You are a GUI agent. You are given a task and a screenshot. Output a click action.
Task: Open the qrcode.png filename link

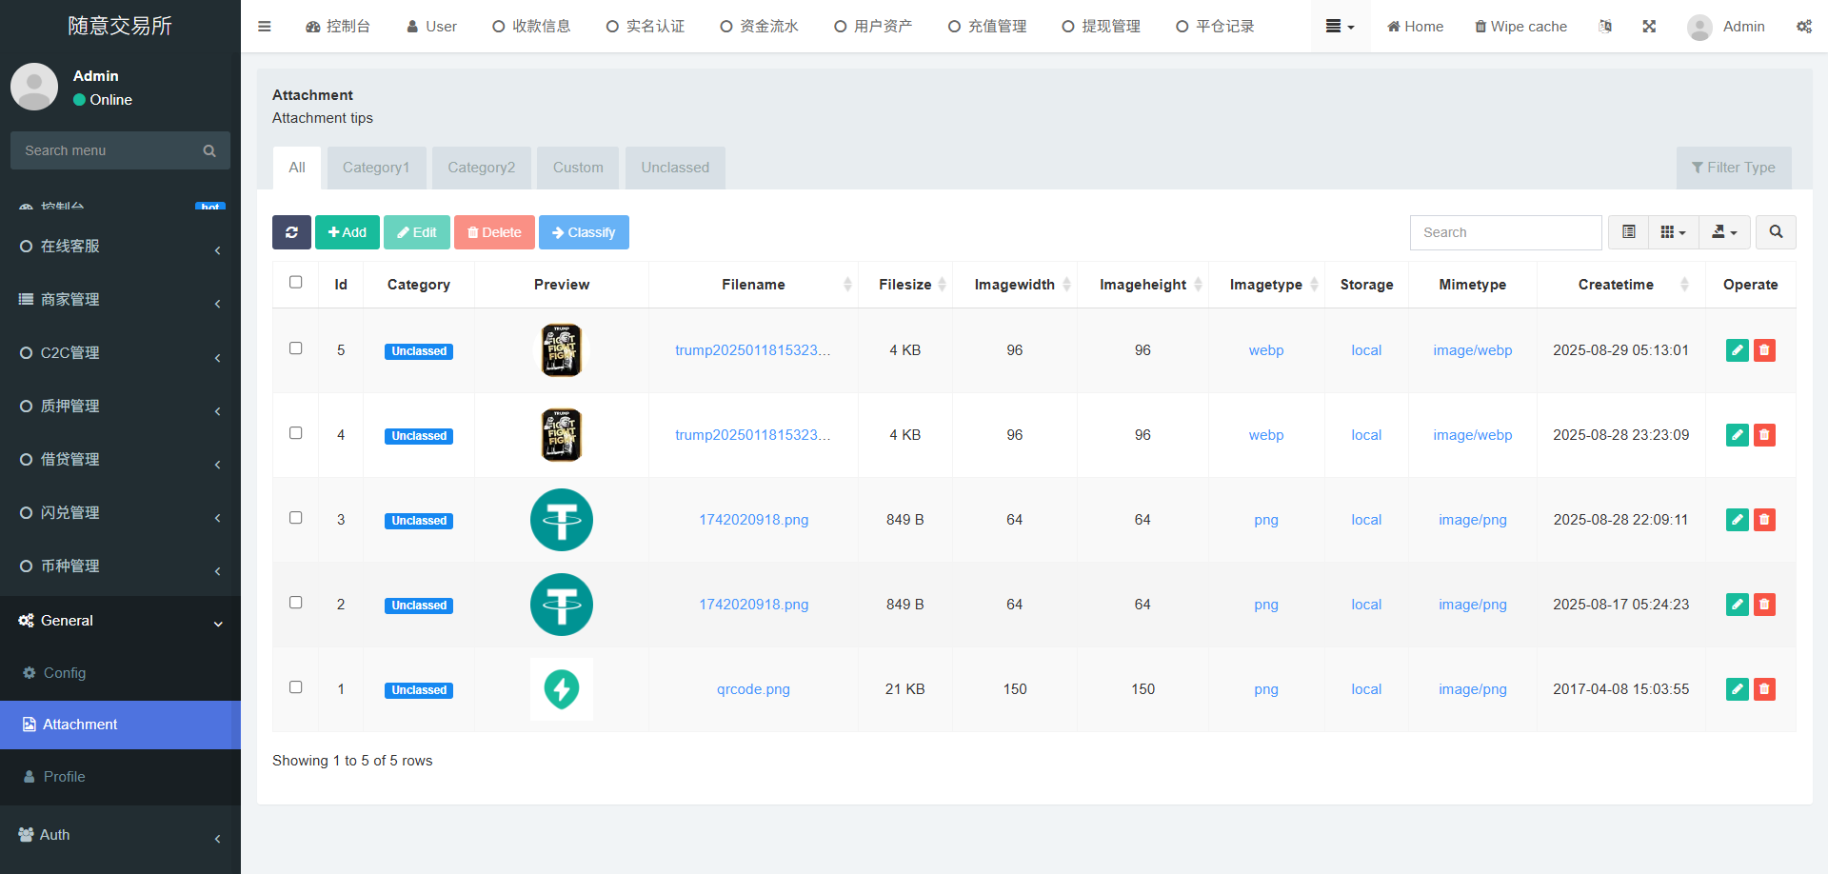(753, 689)
